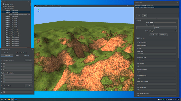Open the notification center icon
This screenshot has width=181, height=101.
pyautogui.click(x=178, y=99)
